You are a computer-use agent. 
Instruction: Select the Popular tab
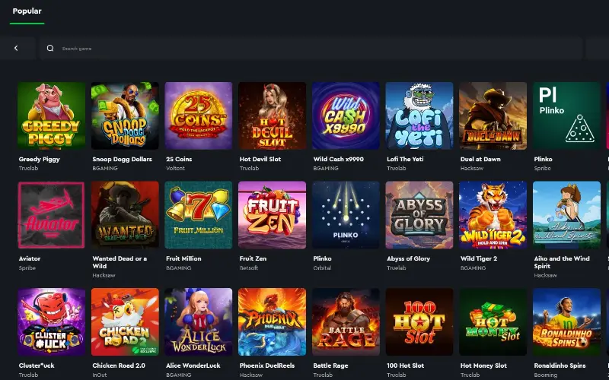click(27, 11)
